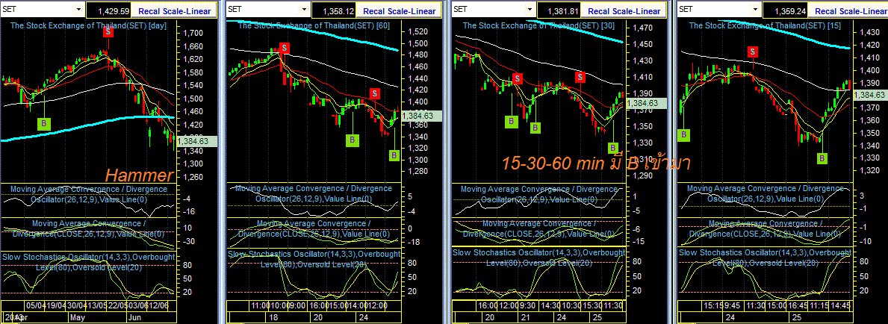This screenshot has height=324, width=888.
Task: Click the latest B buy marker on the 30-minute chart
Action: 612,149
